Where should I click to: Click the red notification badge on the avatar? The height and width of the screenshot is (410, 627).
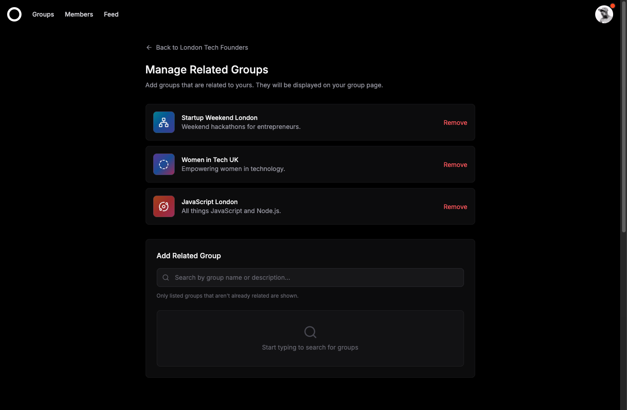[612, 5]
